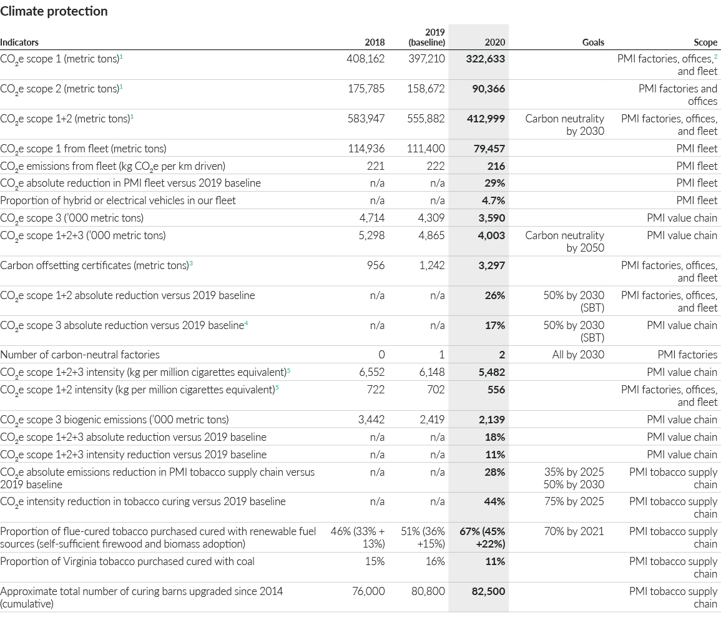721x620 pixels.
Task: Select the Climate protection title
Action: point(55,11)
